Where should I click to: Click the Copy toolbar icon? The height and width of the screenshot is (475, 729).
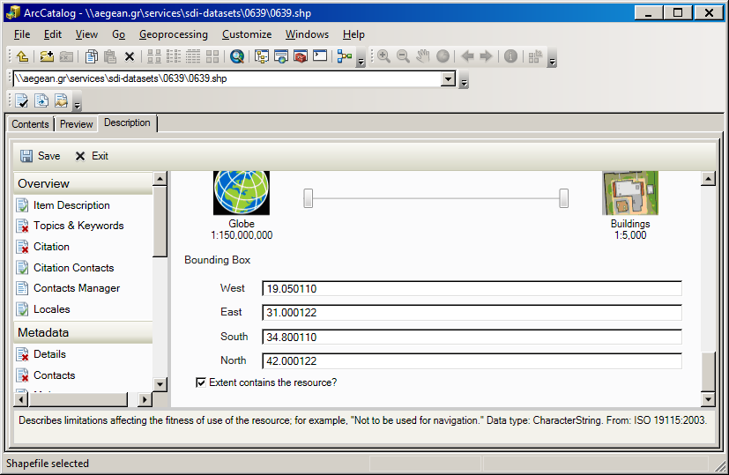(92, 56)
